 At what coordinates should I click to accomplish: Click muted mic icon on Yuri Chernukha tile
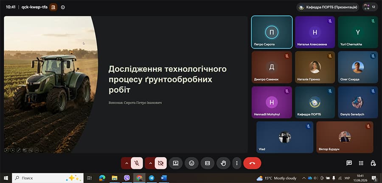(x=373, y=21)
